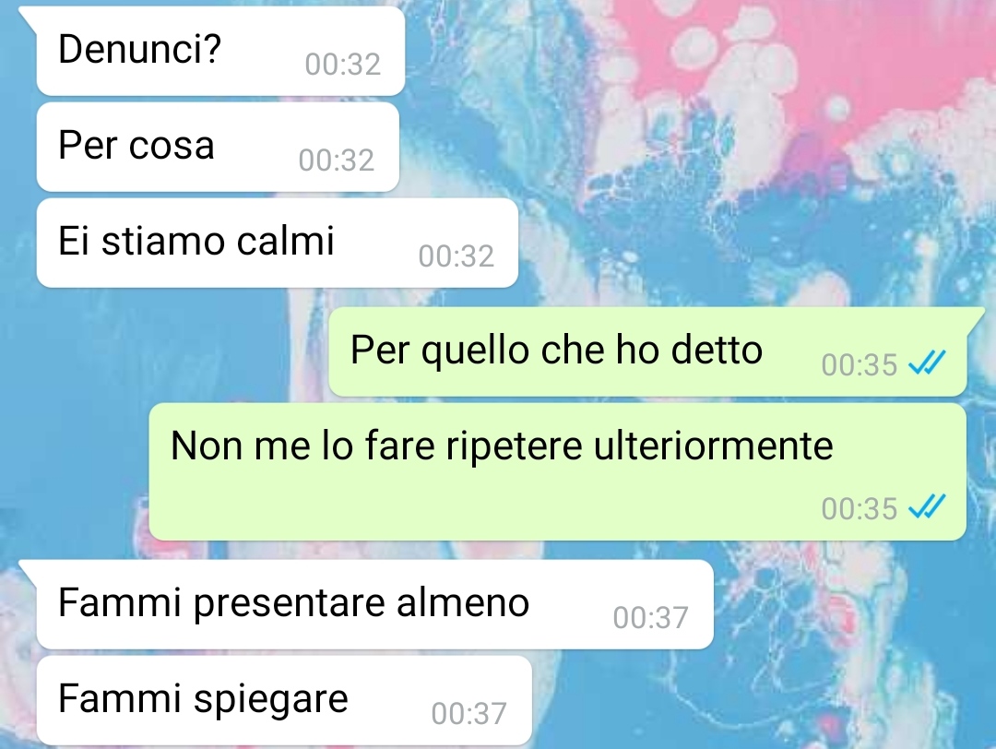The image size is (996, 749).
Task: Select the 'Per quello che ho detto' message
Action: (647, 351)
